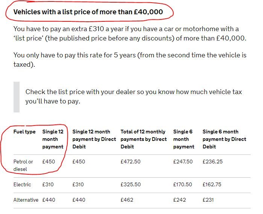
Task: Click the £162.75 electric Direct Debit cell
Action: (212, 184)
